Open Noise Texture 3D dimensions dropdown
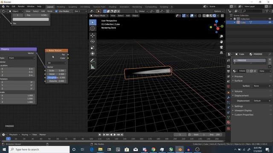This screenshot has height=153, width=273. 57,63
